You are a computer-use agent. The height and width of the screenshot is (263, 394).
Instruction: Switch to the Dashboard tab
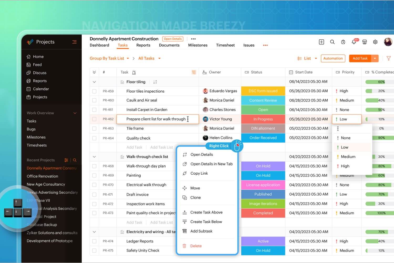tap(99, 45)
